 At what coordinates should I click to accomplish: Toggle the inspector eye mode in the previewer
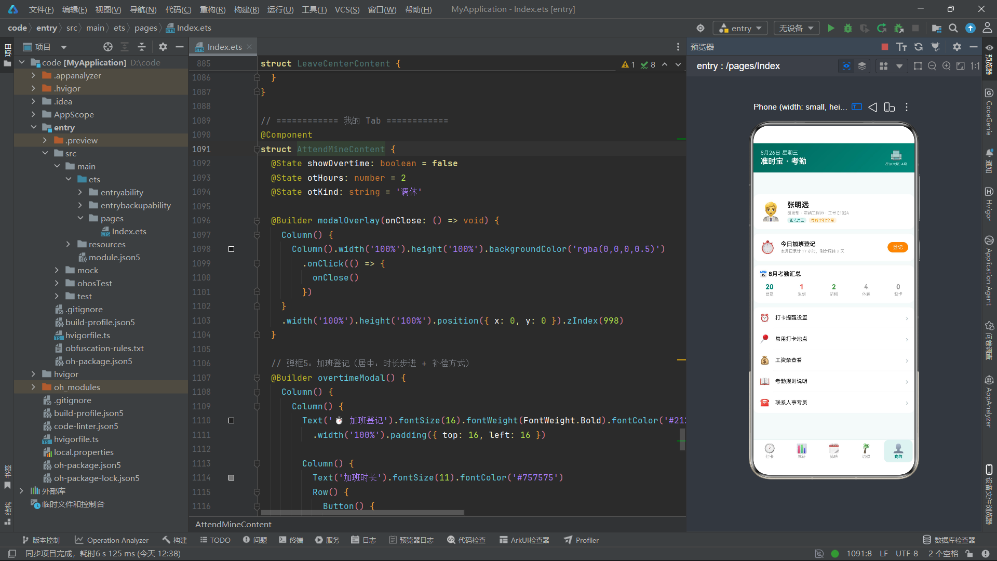click(x=846, y=66)
